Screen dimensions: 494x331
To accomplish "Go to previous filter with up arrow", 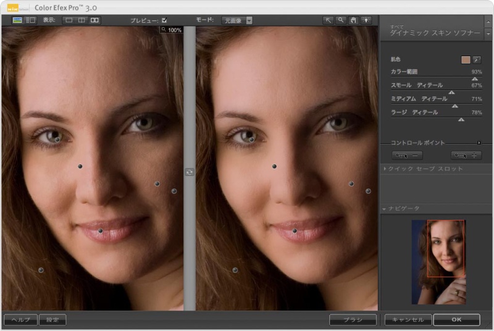I will tap(488, 22).
